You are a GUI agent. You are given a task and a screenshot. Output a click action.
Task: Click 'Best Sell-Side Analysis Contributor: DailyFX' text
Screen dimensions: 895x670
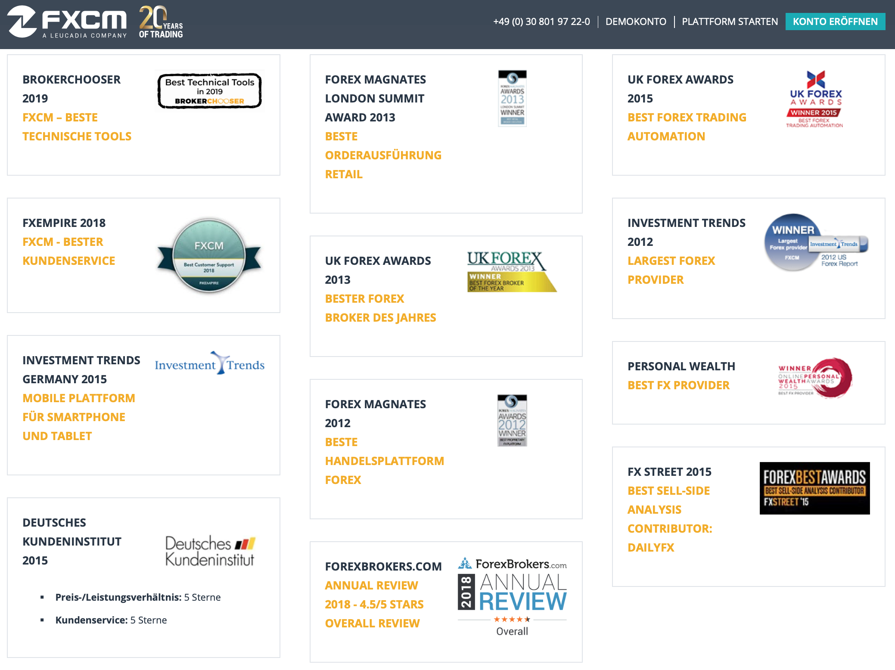670,519
